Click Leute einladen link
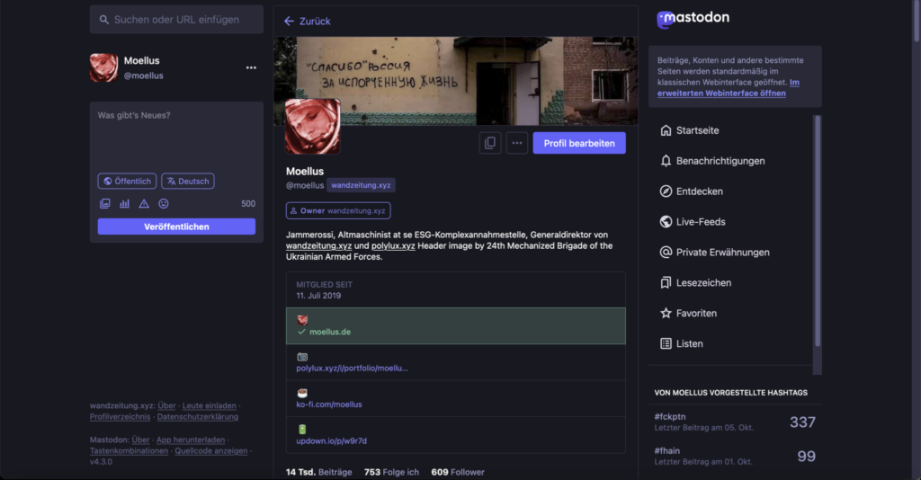The height and width of the screenshot is (480, 921). 209,405
